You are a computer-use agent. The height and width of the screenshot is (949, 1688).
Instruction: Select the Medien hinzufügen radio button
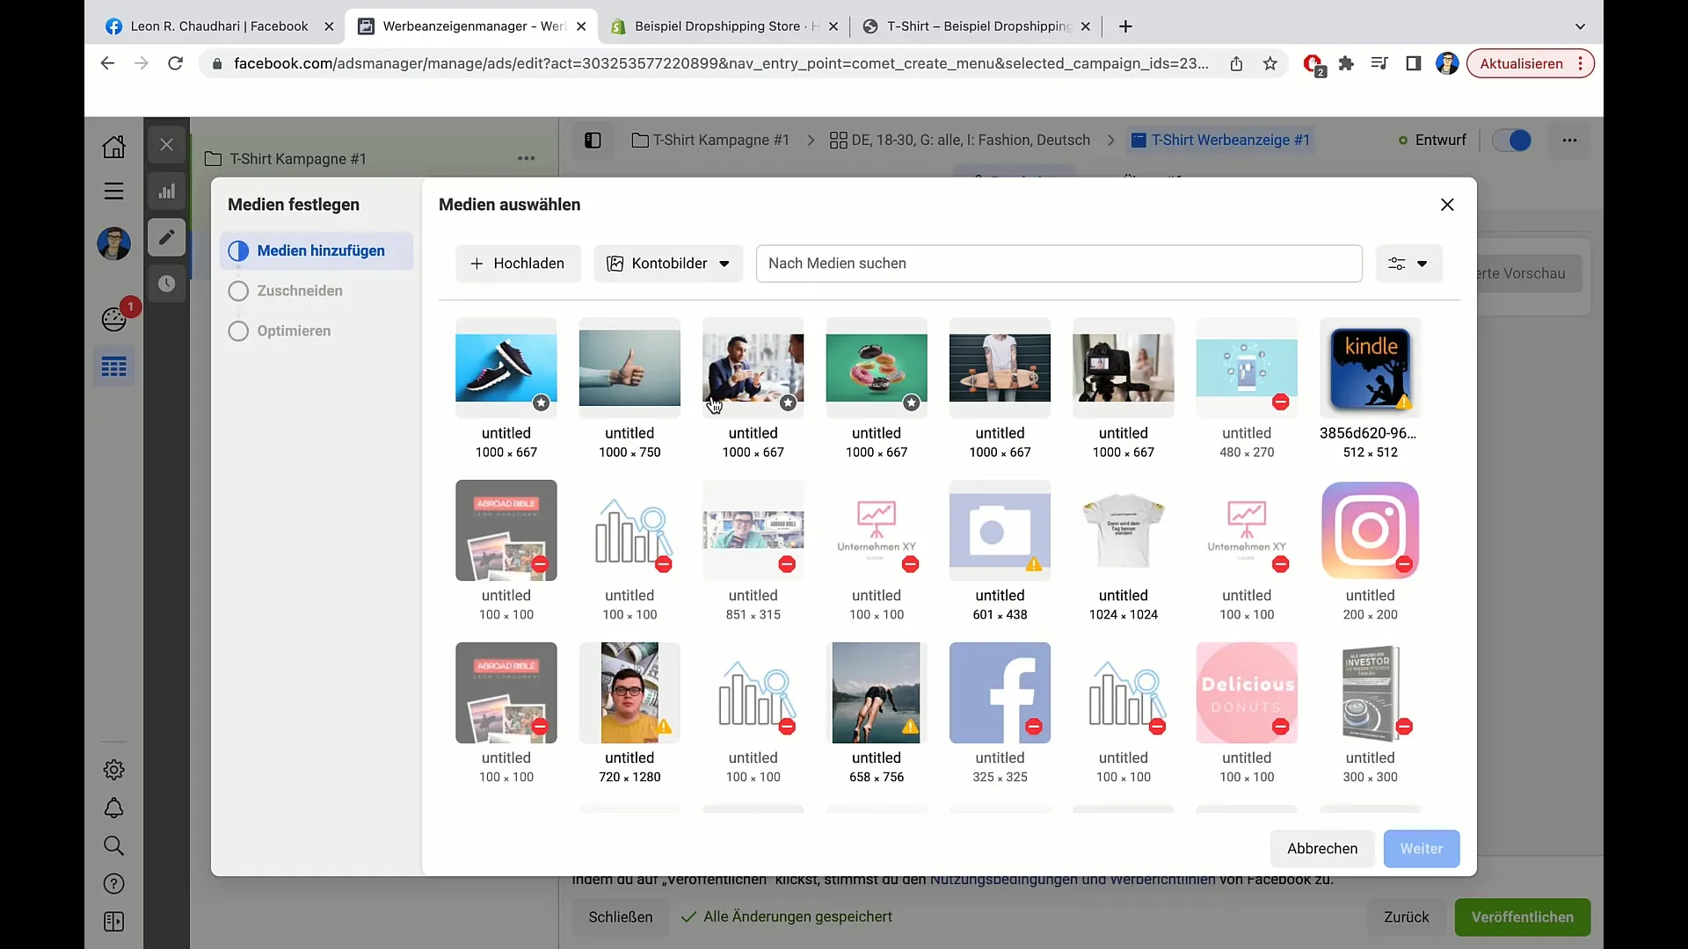239,250
